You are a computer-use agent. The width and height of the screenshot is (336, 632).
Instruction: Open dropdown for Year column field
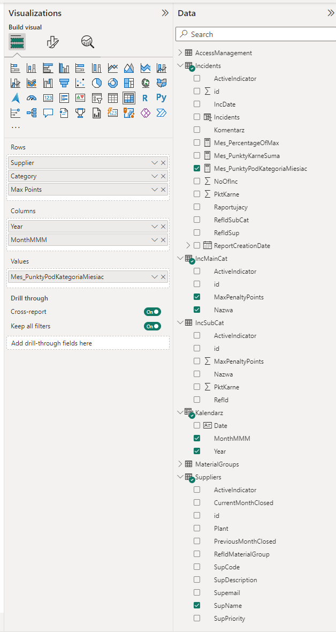[154, 227]
